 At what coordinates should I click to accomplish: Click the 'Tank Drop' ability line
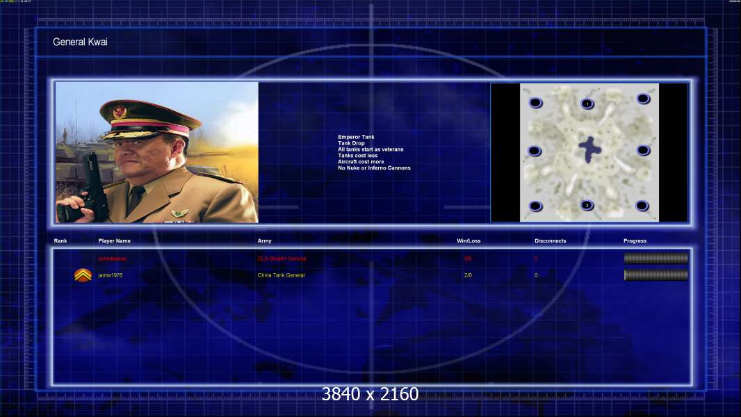point(351,143)
